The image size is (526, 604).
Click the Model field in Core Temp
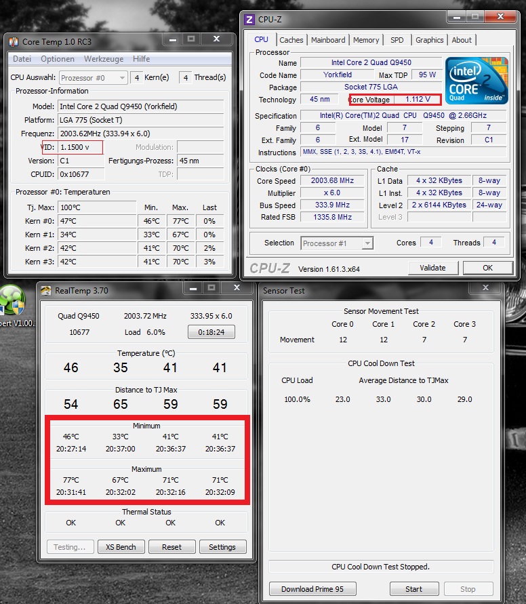pyautogui.click(x=141, y=106)
